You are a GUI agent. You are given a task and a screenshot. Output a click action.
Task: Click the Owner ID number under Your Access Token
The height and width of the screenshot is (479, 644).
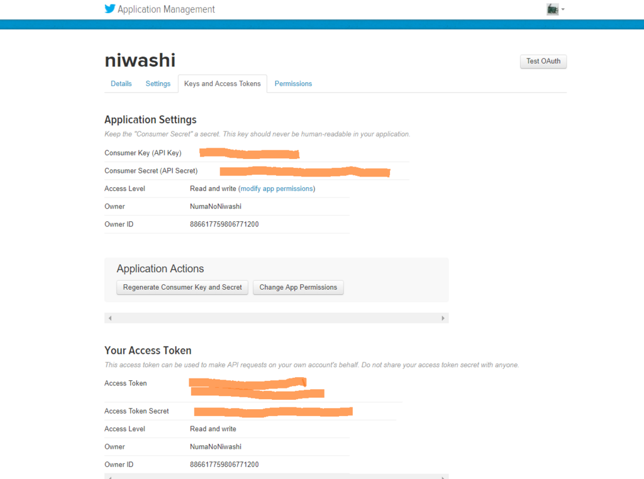click(225, 465)
